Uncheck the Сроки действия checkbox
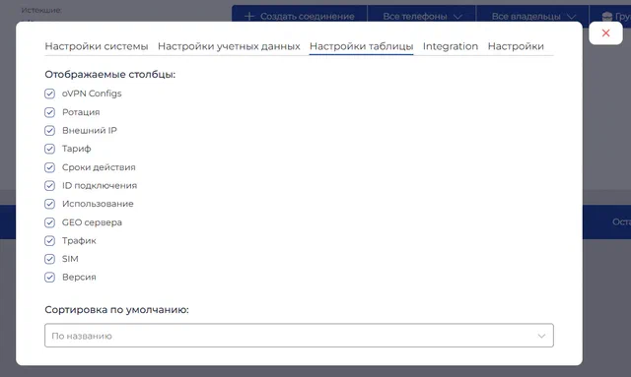Viewport: 631px width, 377px height. click(x=49, y=167)
